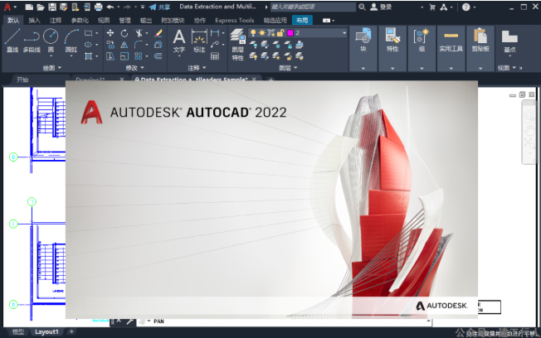Click the command line showing PAN
The width and height of the screenshot is (541, 338).
[x=286, y=321]
